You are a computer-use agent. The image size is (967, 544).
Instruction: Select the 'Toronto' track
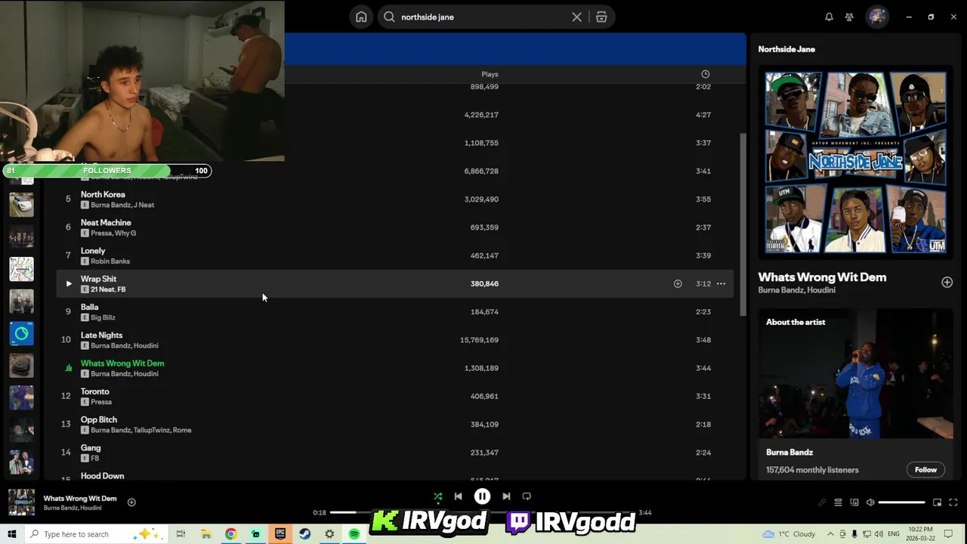coord(95,391)
